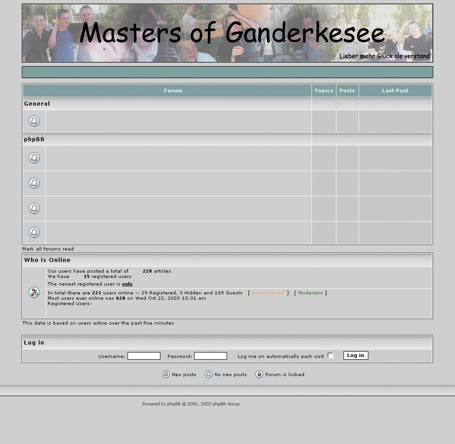Open the General category link
Viewport: 455px width, 444px height.
click(37, 103)
